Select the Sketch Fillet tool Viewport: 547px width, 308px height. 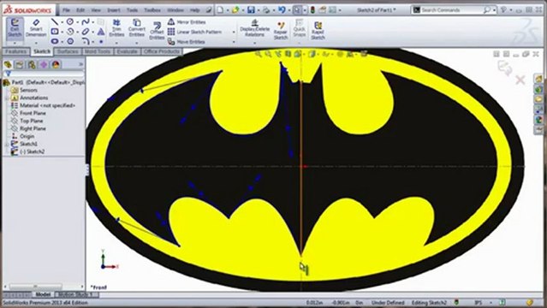(86, 41)
